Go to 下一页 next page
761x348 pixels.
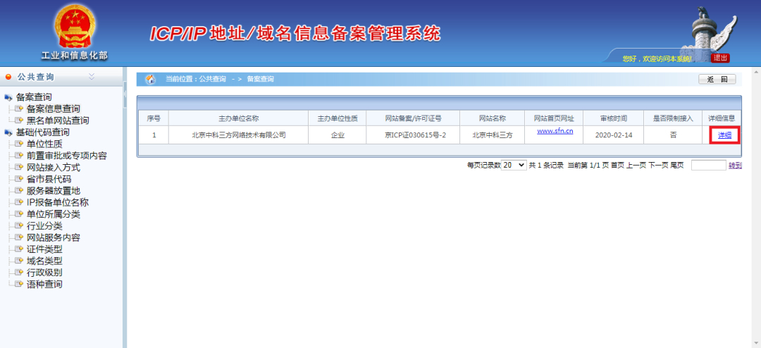pos(658,166)
